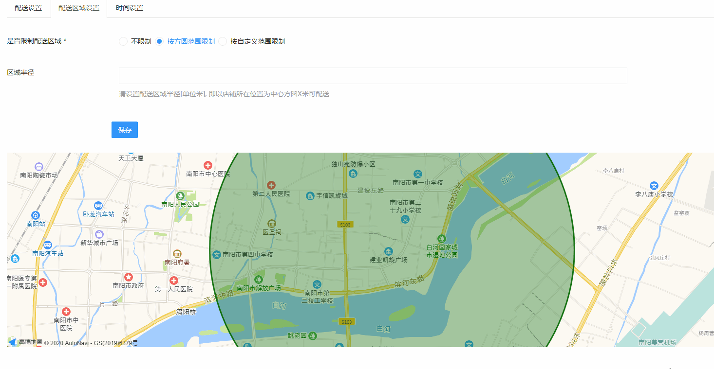
Task: Click the 第二人民医院 hospital marker
Action: pos(271,185)
